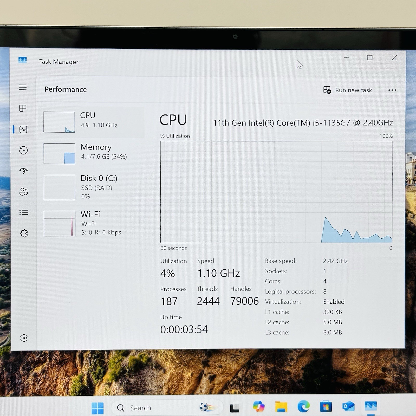Click the Handles value 79006
This screenshot has height=416, width=416.
244,301
